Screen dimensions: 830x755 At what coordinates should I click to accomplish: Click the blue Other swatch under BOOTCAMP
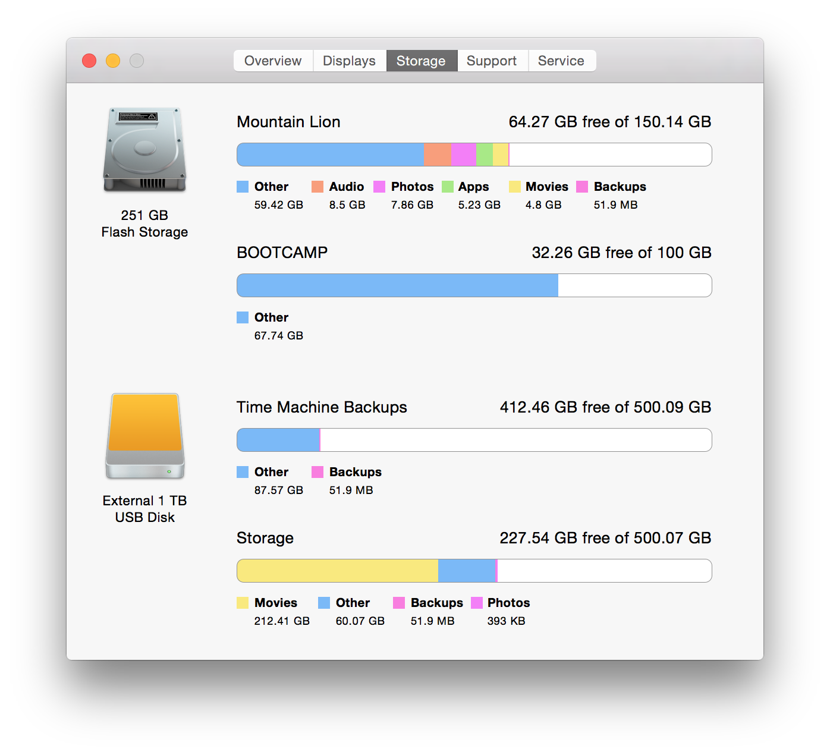pos(243,317)
